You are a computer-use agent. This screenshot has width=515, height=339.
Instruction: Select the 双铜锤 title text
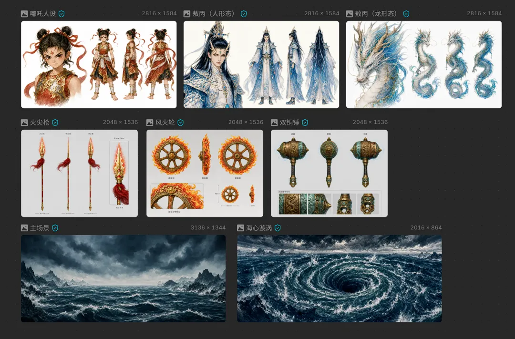(290, 123)
